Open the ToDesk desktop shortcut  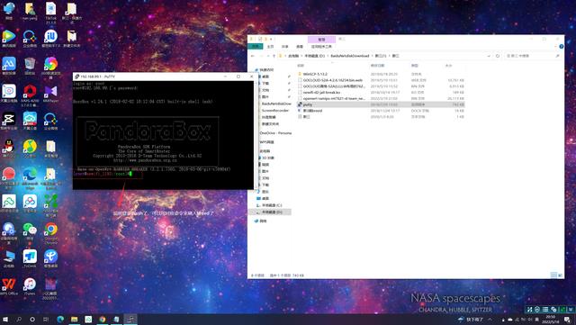pyautogui.click(x=30, y=258)
